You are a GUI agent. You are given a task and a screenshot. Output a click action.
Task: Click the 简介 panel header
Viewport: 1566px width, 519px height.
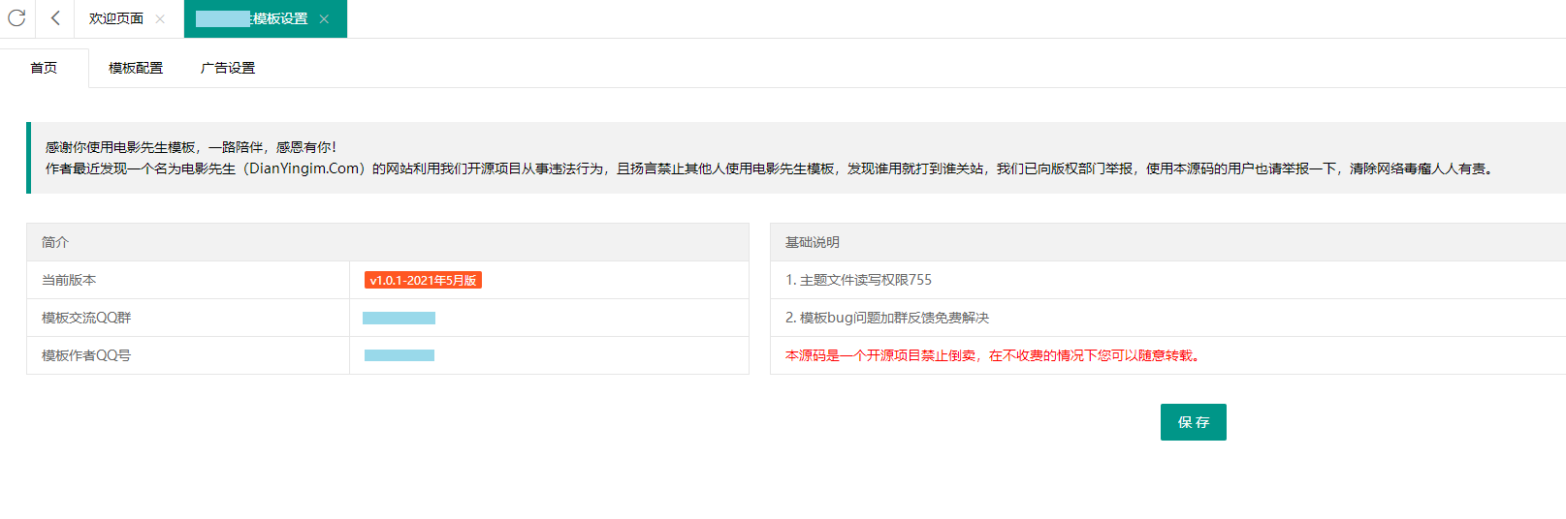(55, 242)
